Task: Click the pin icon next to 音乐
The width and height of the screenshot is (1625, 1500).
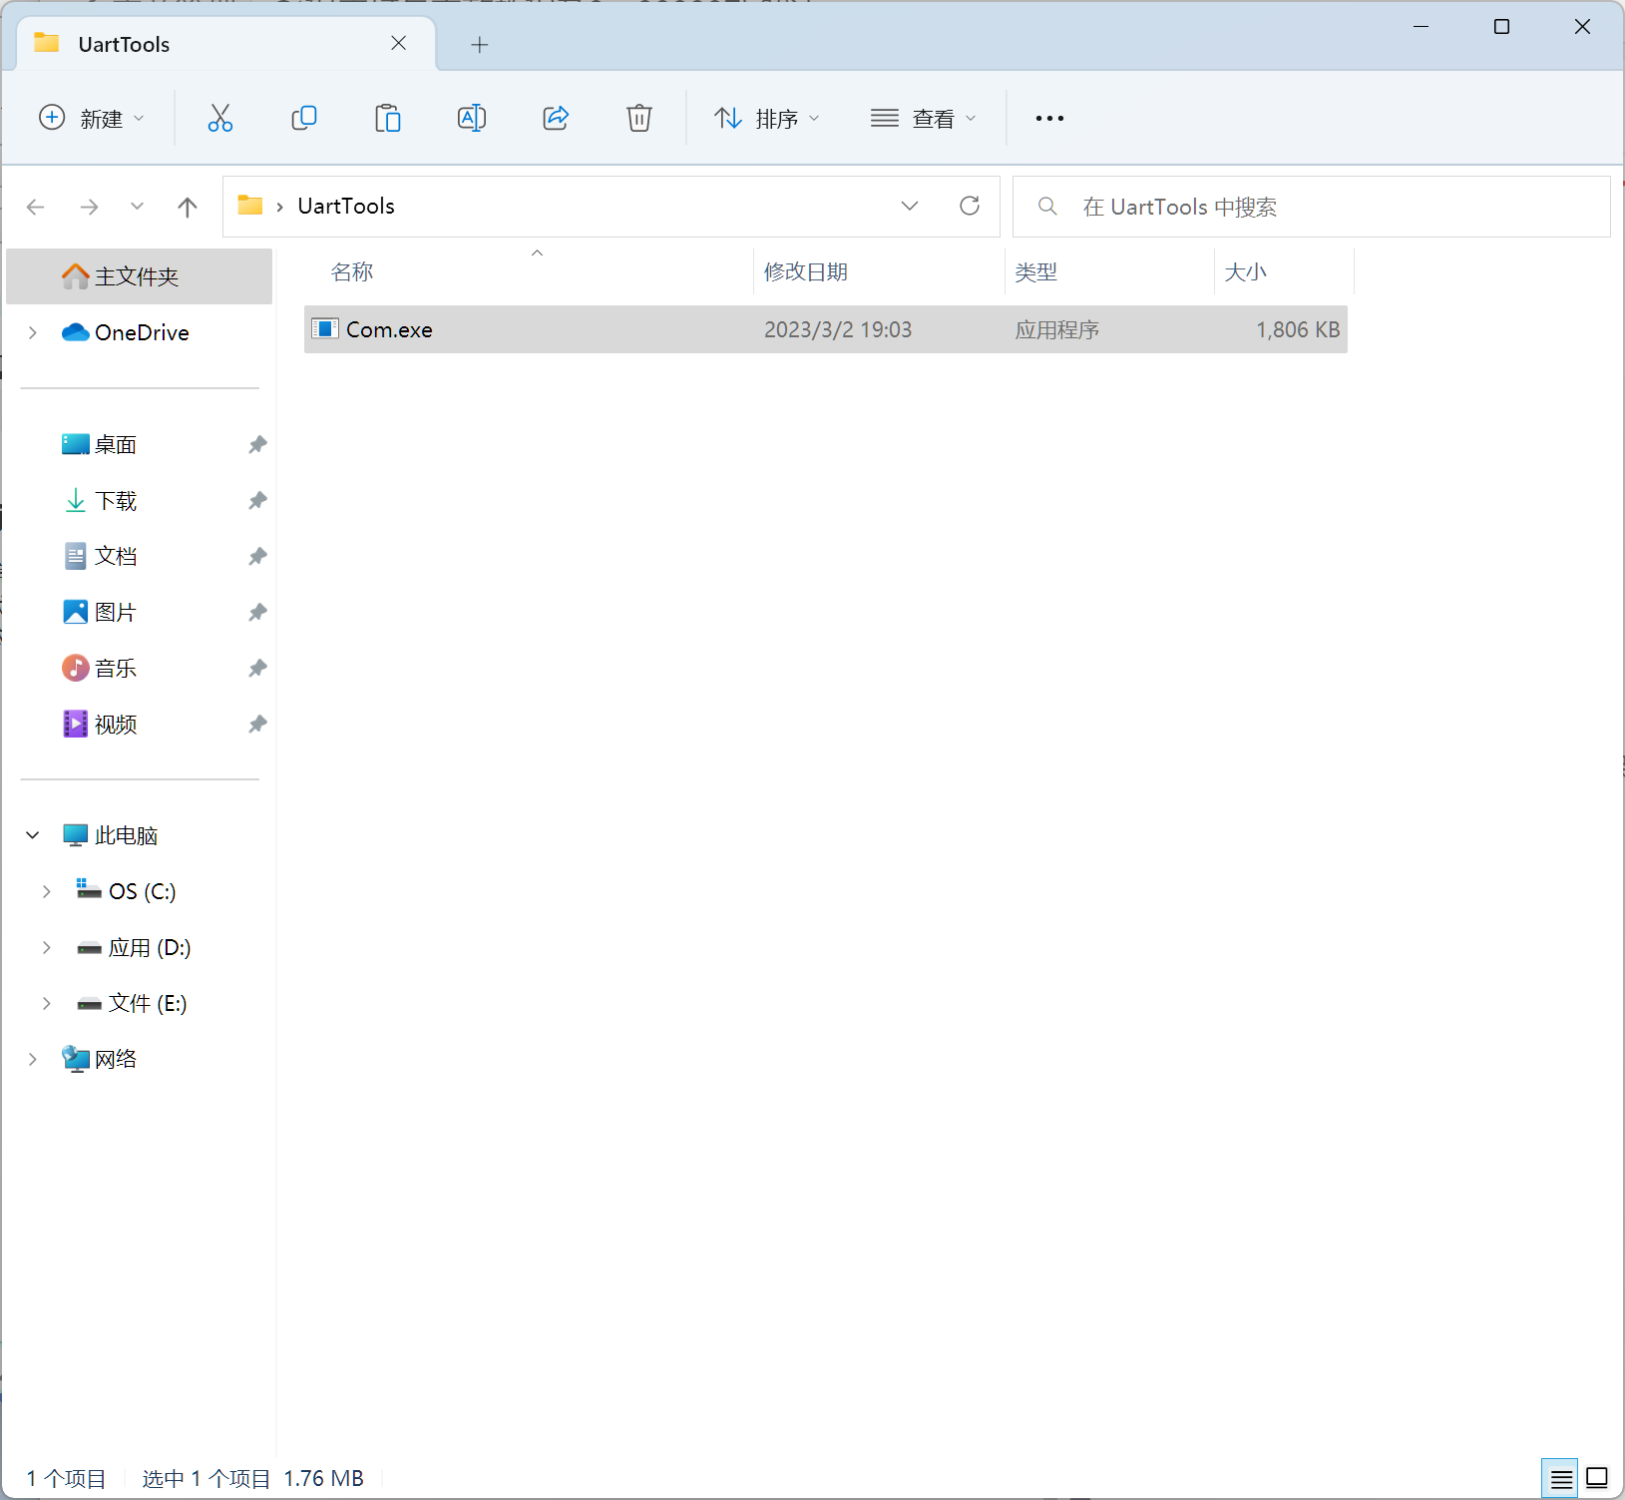Action: pyautogui.click(x=257, y=668)
